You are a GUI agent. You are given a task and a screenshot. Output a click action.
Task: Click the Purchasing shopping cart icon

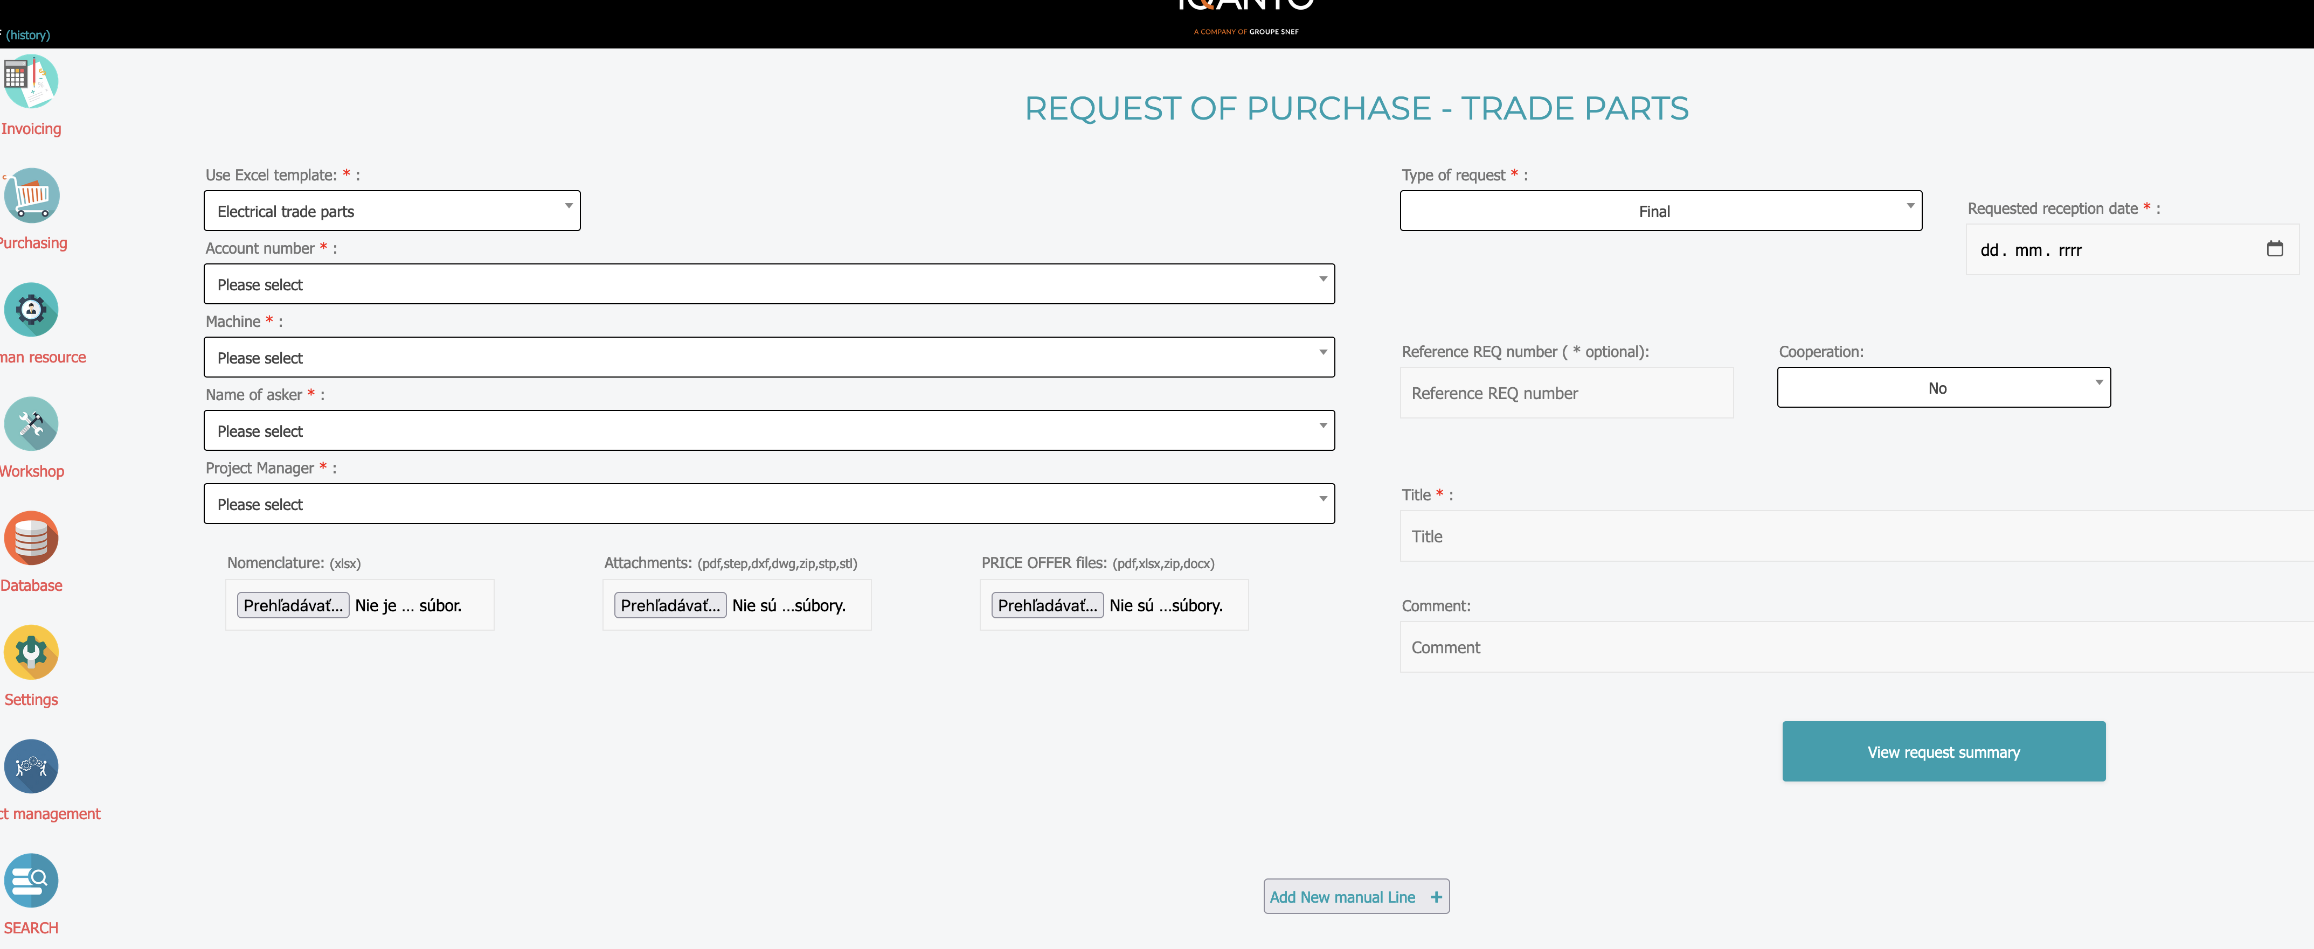tap(31, 196)
